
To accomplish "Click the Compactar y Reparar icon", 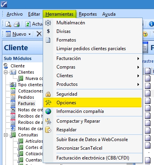I will point(48,121).
